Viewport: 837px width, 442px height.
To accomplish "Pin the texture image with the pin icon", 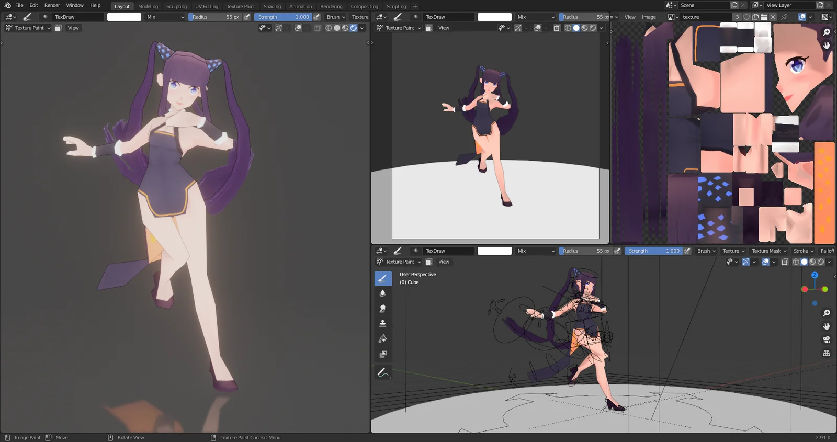I will 784,17.
